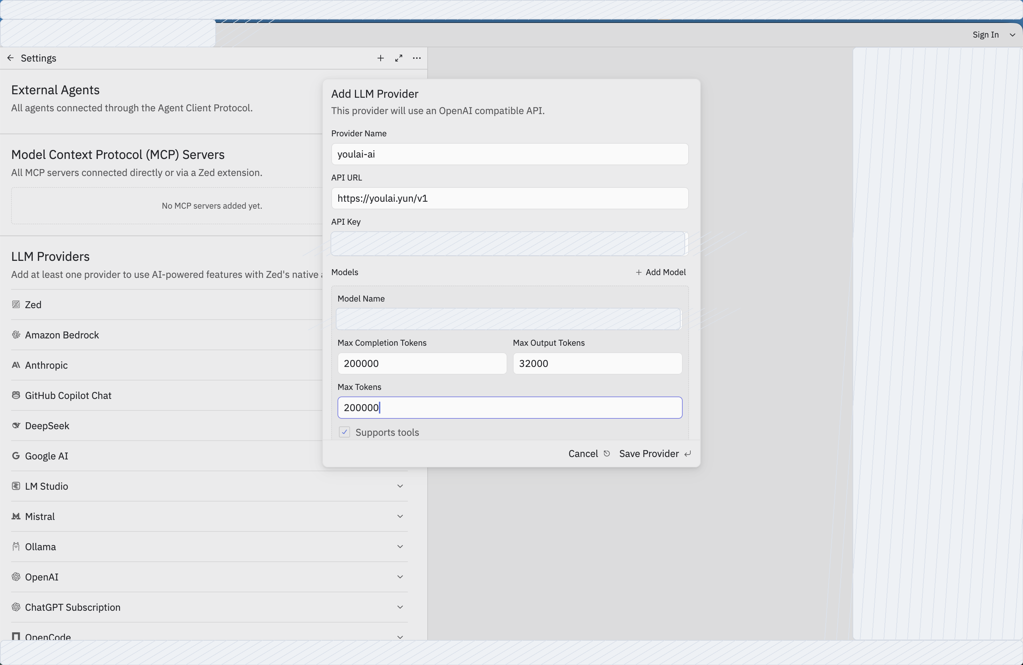Viewport: 1023px width, 665px height.
Task: Click the 'No MCP servers added yet.' text
Action: point(212,206)
